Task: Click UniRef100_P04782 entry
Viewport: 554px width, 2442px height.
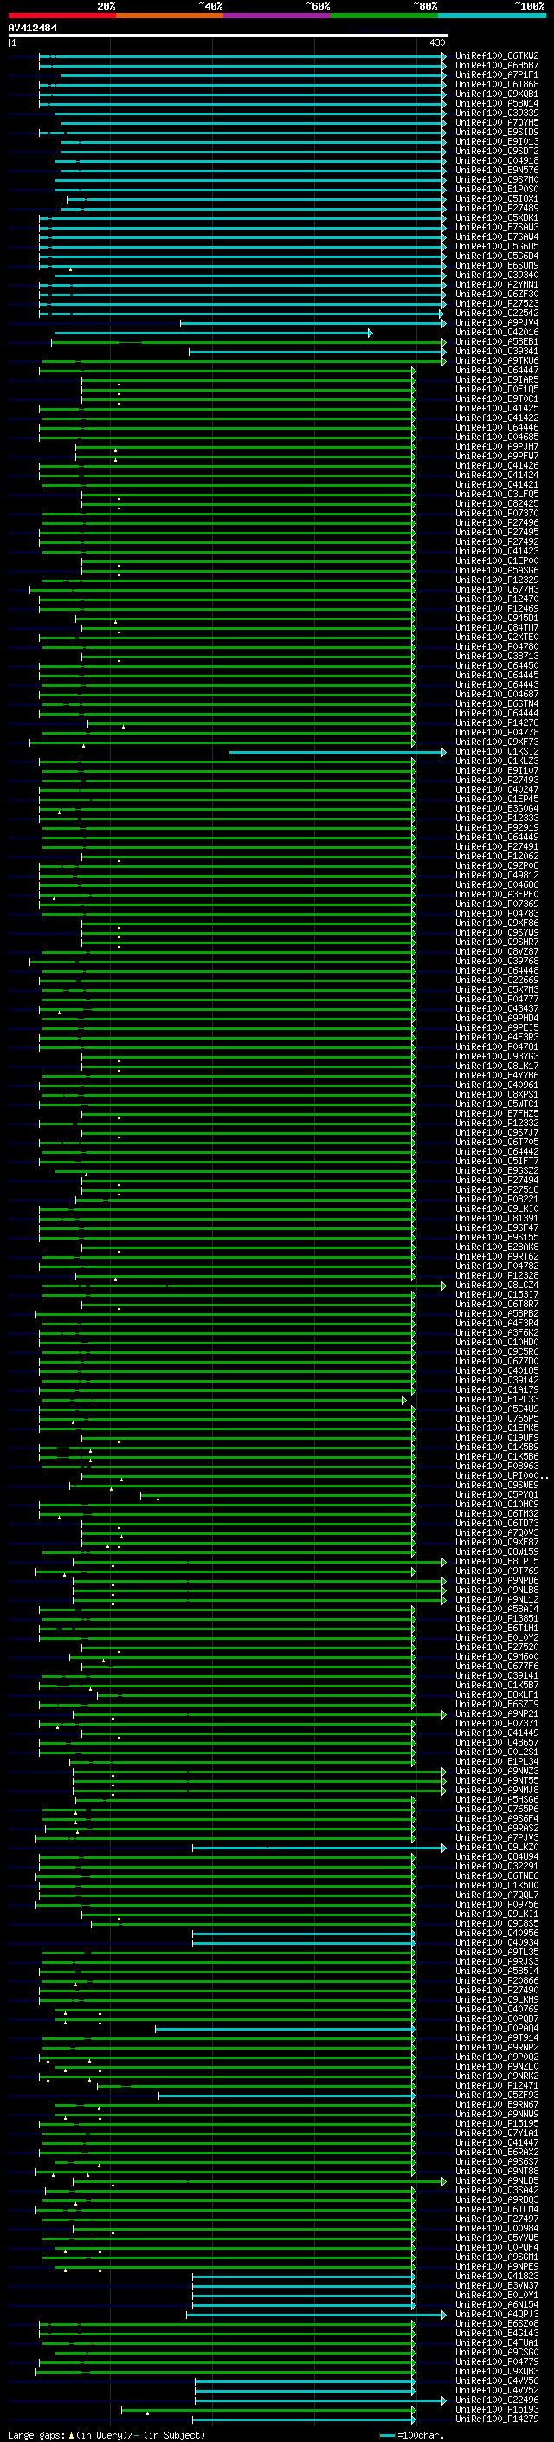Action: (x=497, y=1266)
